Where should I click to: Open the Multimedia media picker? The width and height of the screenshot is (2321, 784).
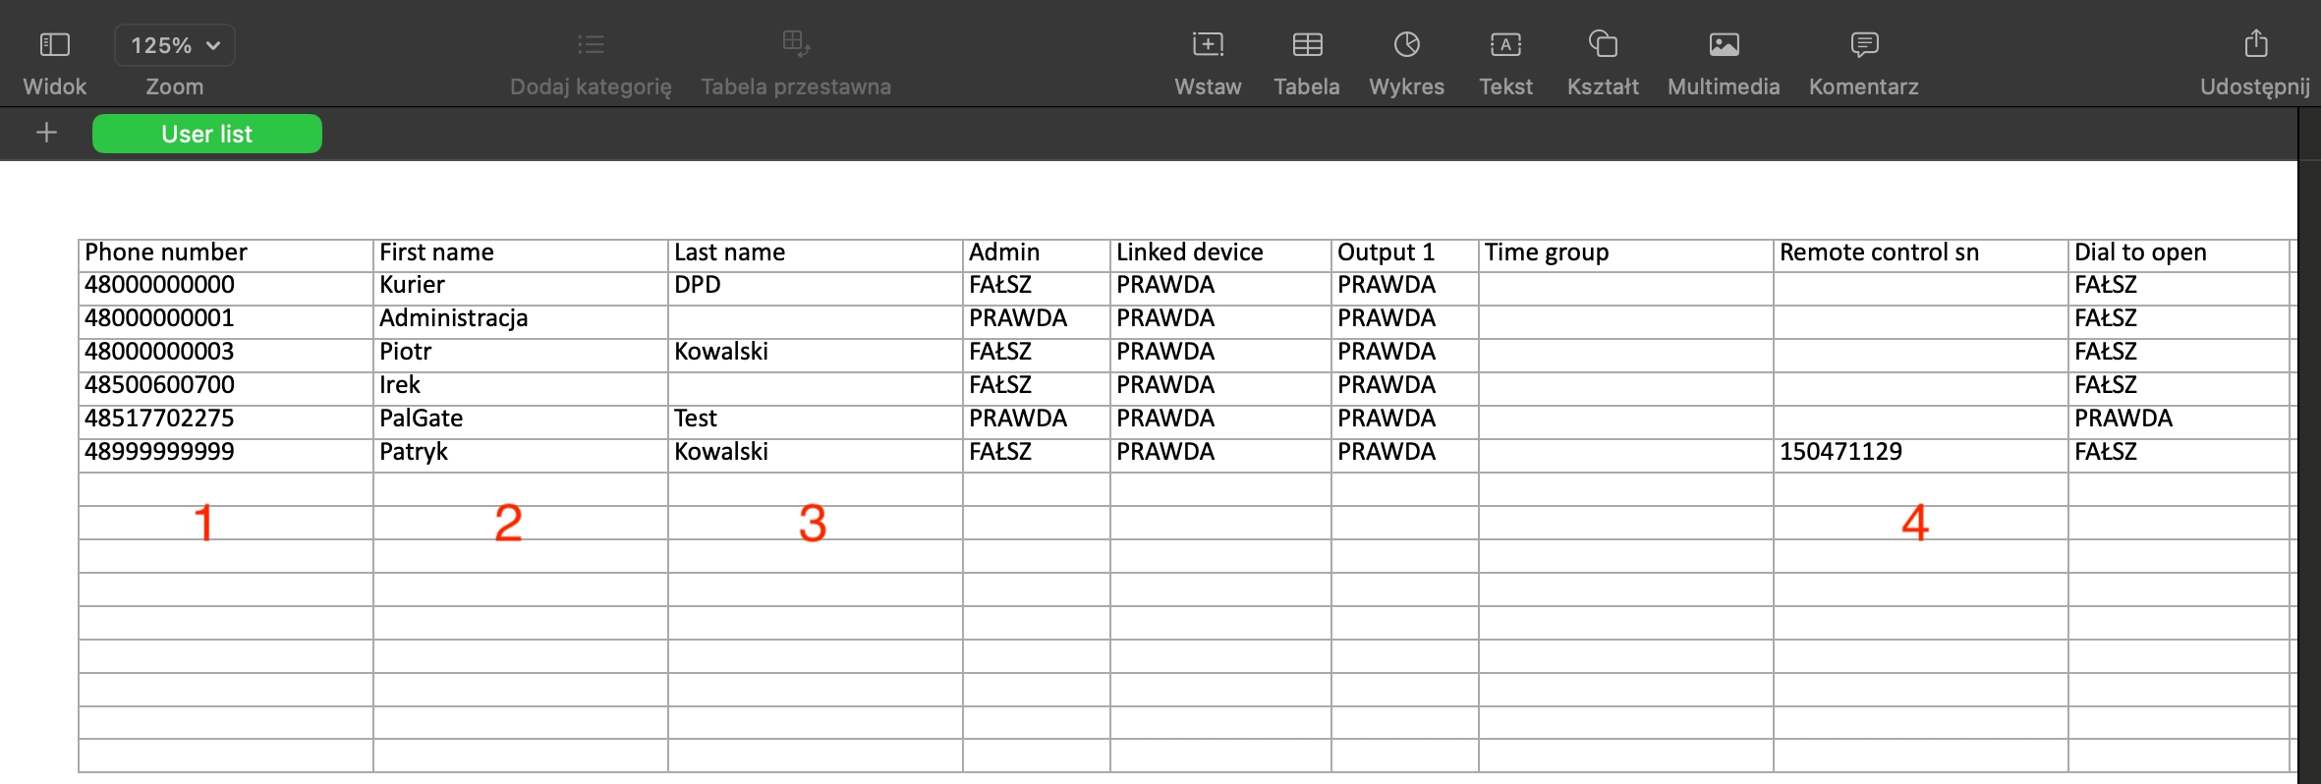point(1724,45)
